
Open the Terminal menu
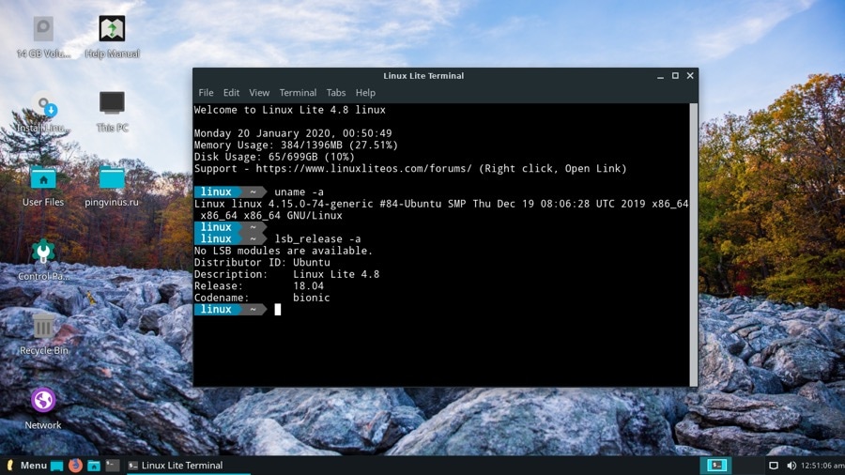pos(298,93)
